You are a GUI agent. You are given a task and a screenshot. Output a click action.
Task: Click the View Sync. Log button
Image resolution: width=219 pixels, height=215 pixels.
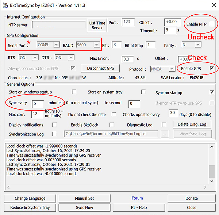193,134
